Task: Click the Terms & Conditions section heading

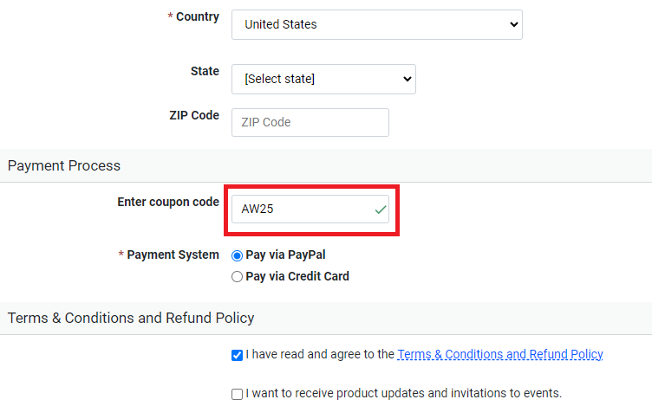Action: [131, 318]
